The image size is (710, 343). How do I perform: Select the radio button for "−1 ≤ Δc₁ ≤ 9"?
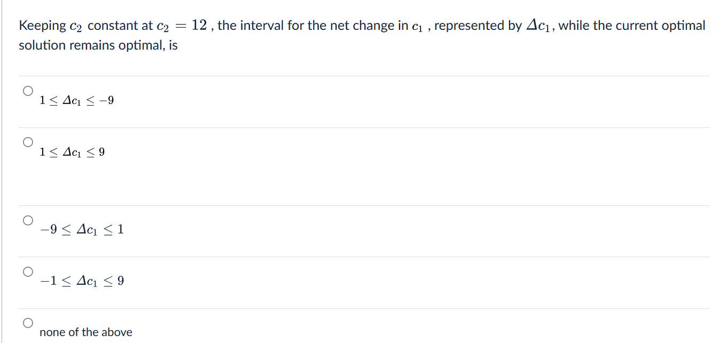(28, 272)
